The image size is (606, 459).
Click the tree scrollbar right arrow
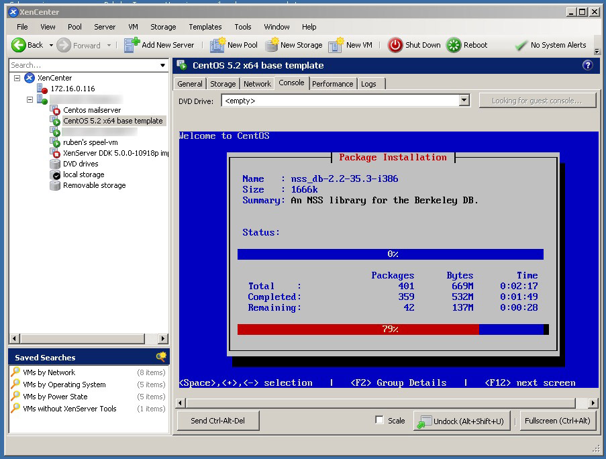(163, 339)
